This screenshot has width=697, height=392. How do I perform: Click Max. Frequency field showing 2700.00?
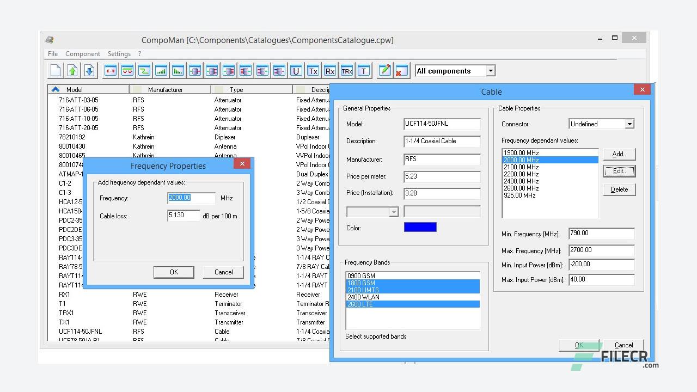(x=602, y=250)
